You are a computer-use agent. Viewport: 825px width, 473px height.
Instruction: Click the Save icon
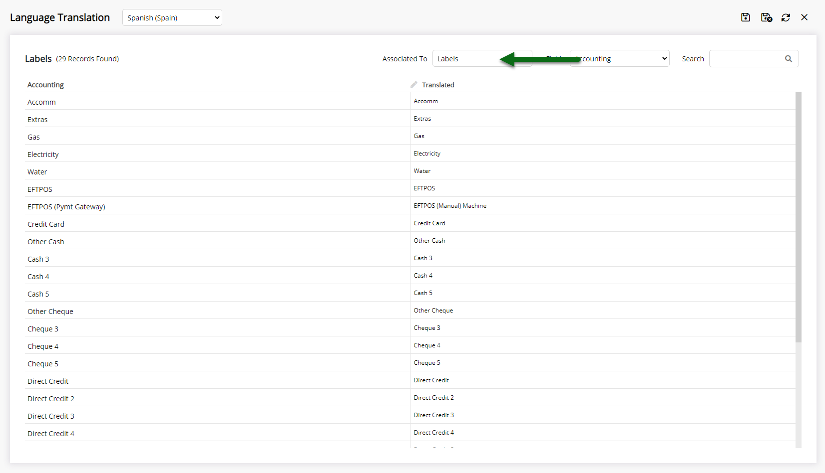(x=746, y=17)
